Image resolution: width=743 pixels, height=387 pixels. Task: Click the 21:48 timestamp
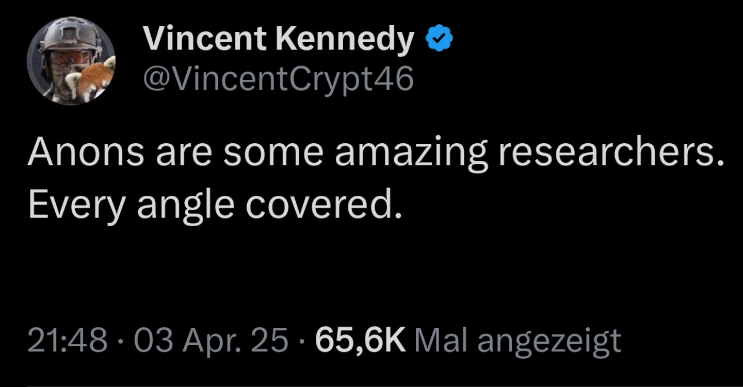(68, 341)
